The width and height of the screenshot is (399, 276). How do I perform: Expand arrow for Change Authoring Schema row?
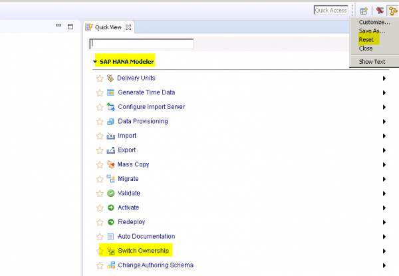(384, 265)
